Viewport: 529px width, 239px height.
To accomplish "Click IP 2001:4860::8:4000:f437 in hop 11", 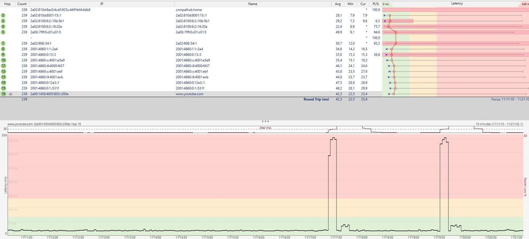I will tap(47, 66).
